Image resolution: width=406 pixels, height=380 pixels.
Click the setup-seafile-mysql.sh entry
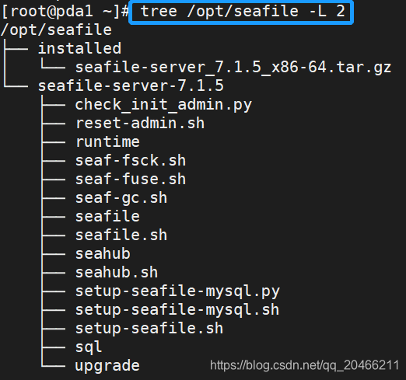[177, 310]
